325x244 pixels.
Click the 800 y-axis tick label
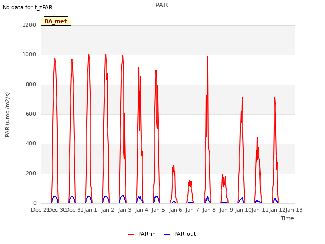click(31, 85)
